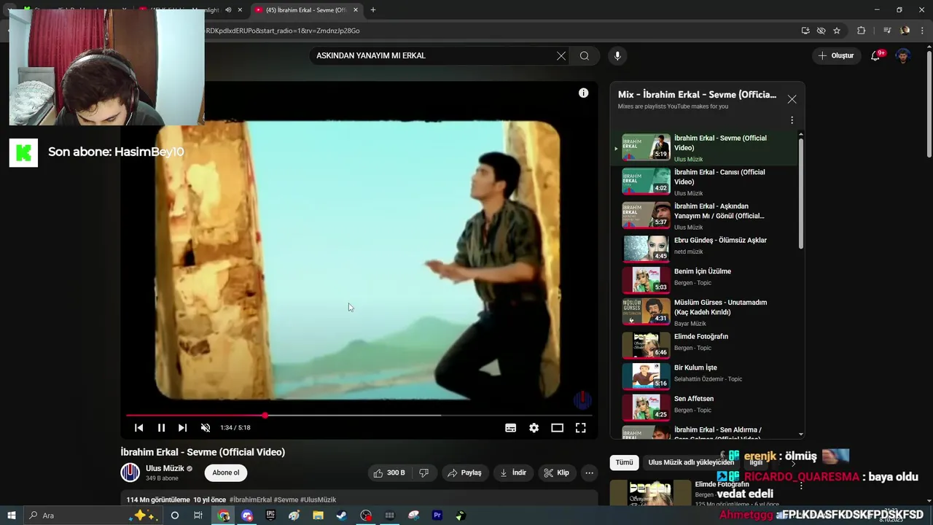Switch to theater mode
The width and height of the screenshot is (933, 525).
pyautogui.click(x=557, y=428)
